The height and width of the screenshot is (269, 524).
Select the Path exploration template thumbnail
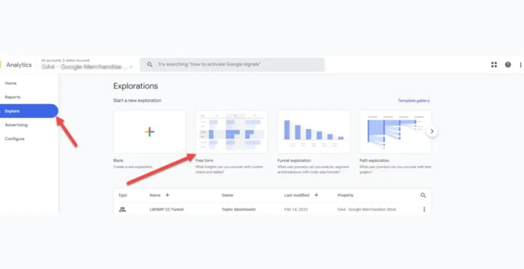(396, 131)
